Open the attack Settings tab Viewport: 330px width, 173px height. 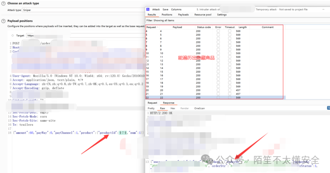point(222,15)
